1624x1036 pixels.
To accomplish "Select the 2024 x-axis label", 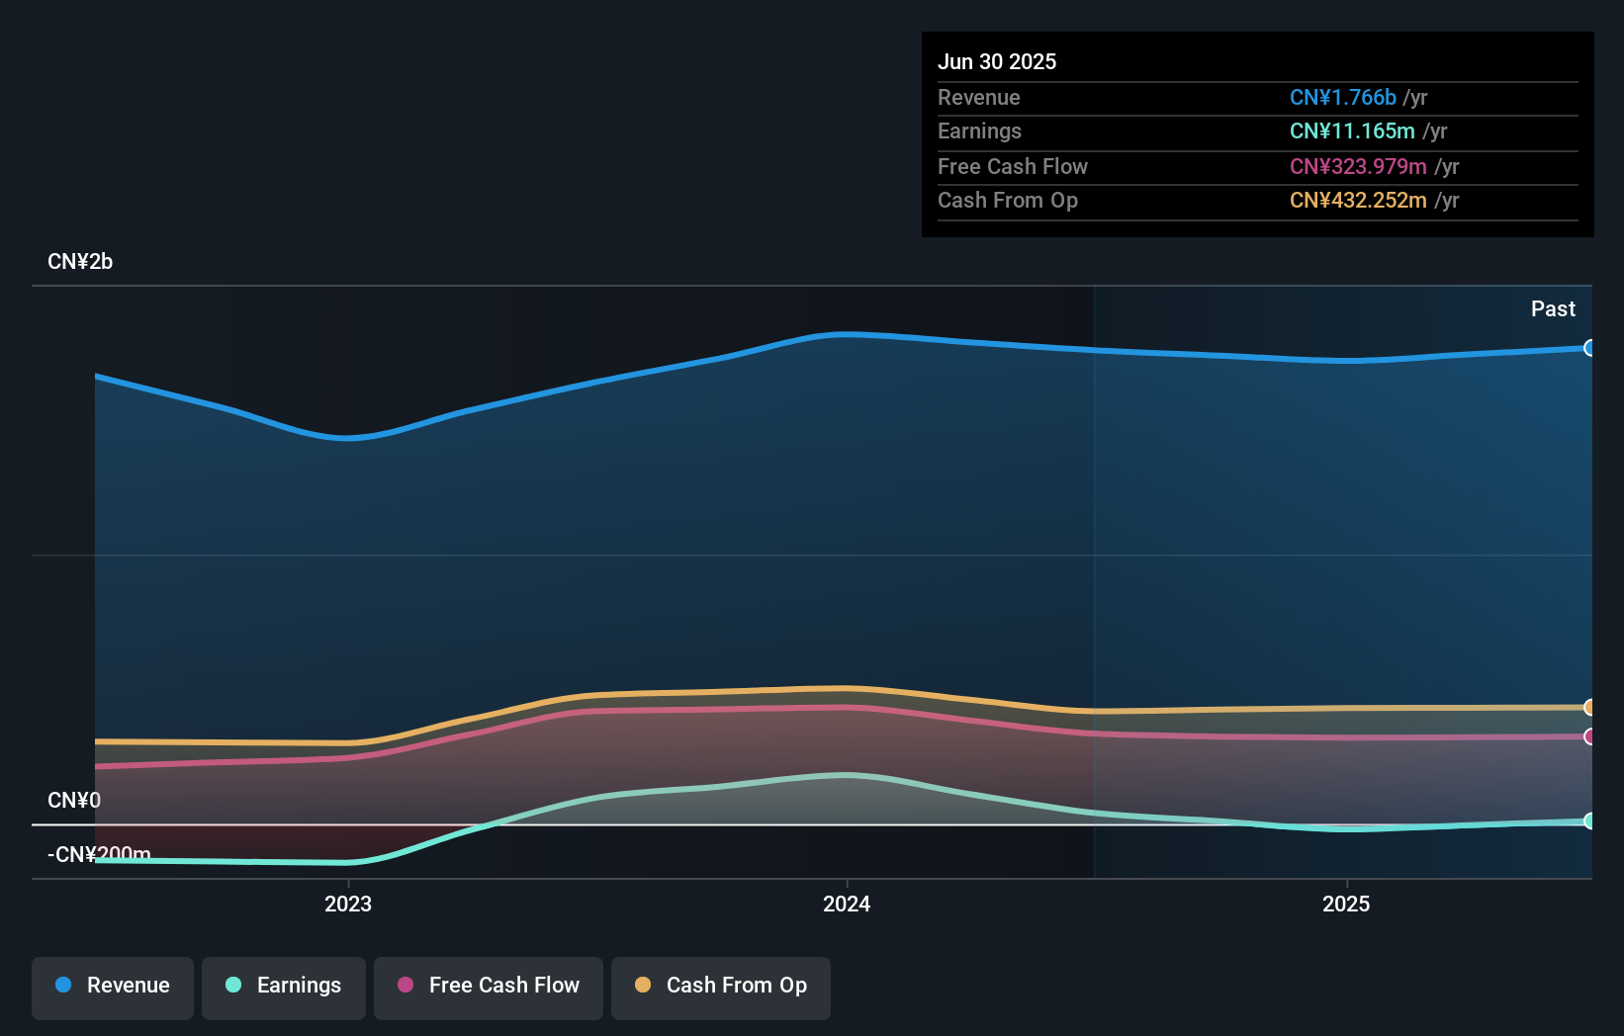I will coord(847,904).
